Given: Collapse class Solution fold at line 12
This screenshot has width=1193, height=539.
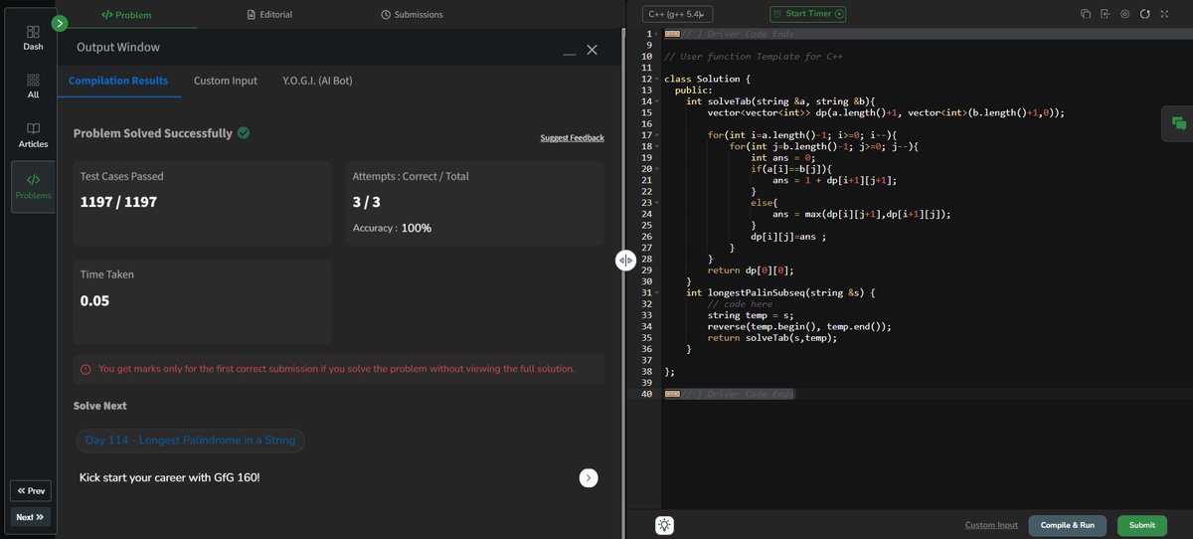Looking at the screenshot, I should (657, 79).
